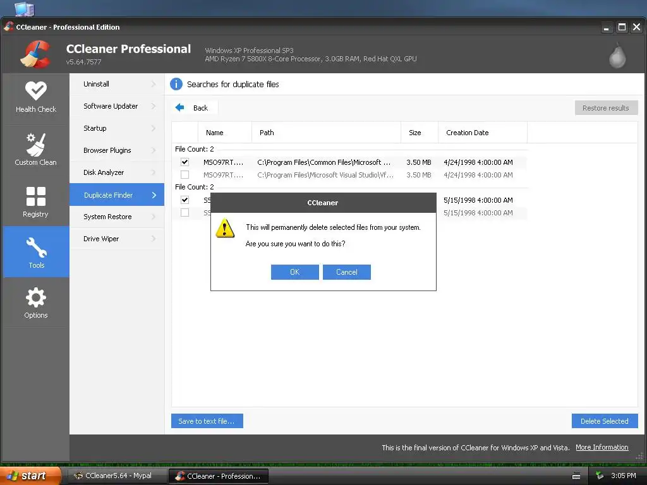The height and width of the screenshot is (485, 647).
Task: Open the Registry section
Action: (36, 201)
